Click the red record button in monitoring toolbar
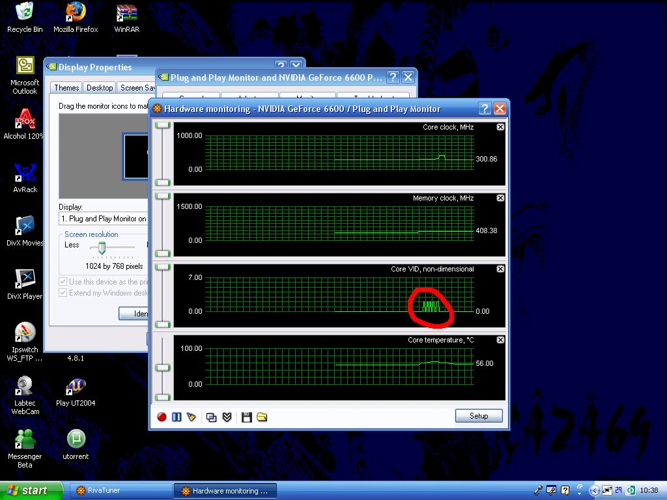This screenshot has height=500, width=667. 162,417
